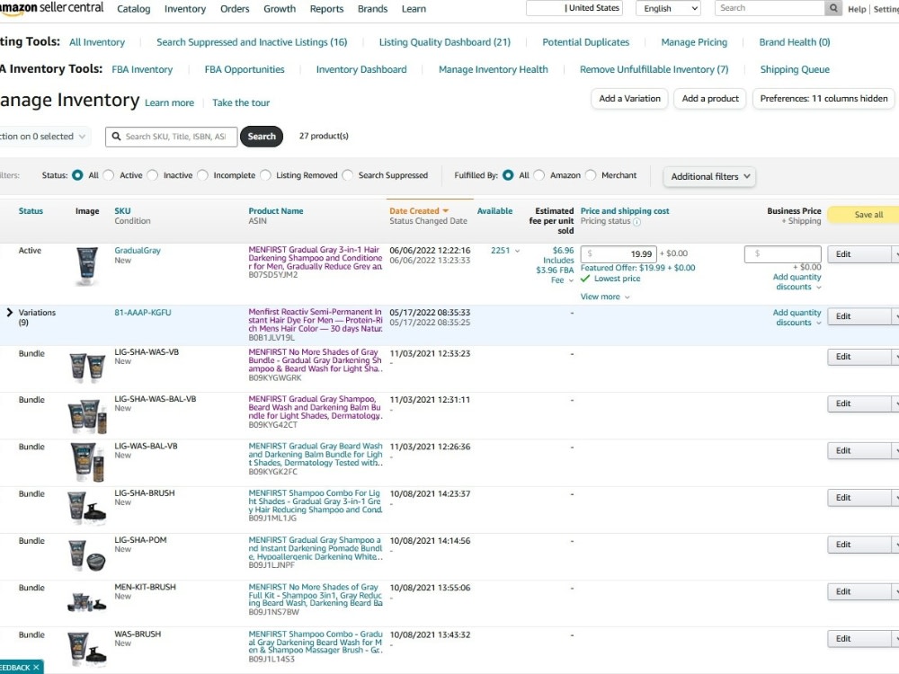The width and height of the screenshot is (899, 674).
Task: Click the GradualGray Business Price input
Action: click(x=783, y=254)
